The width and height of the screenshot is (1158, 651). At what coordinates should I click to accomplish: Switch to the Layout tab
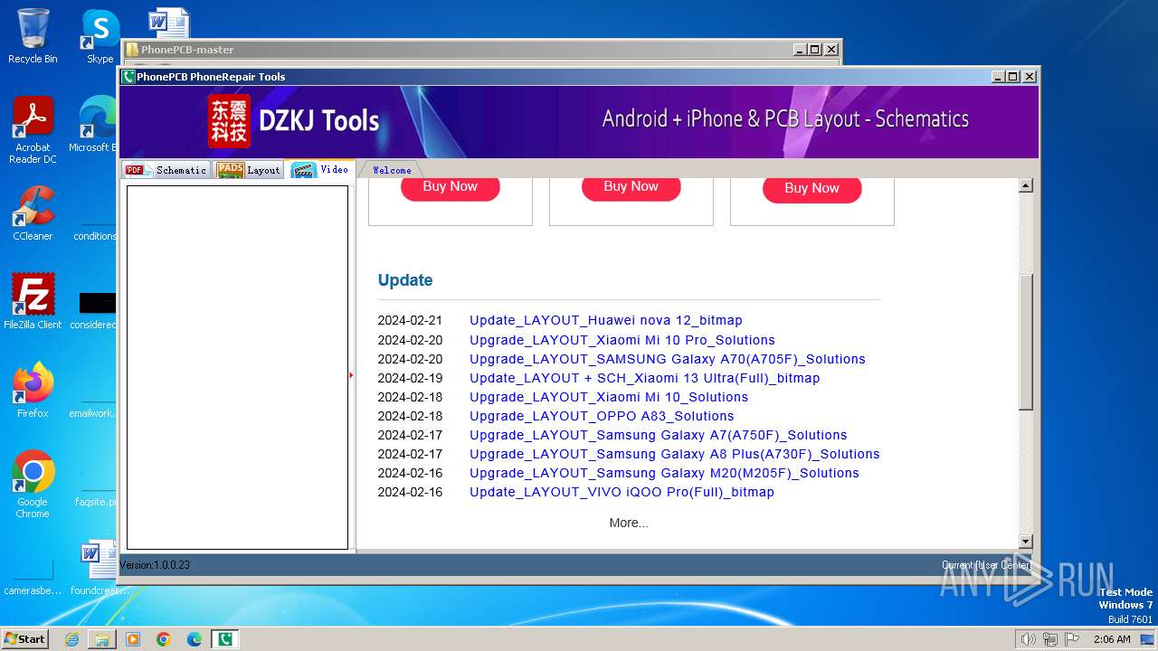[x=250, y=170]
